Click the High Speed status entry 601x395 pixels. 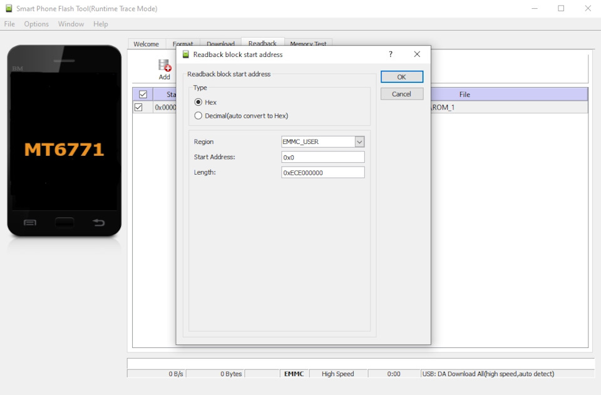(337, 374)
